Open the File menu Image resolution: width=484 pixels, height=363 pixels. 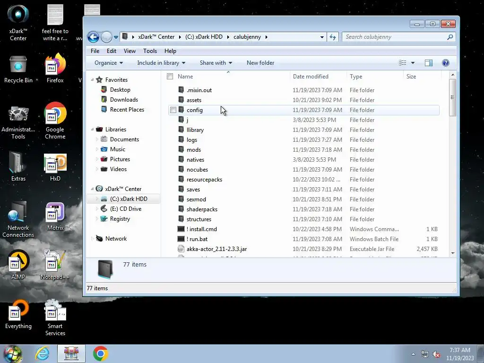[x=95, y=51]
